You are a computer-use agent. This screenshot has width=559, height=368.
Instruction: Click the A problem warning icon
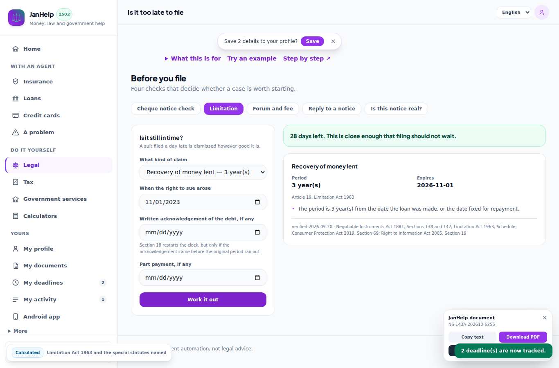(x=16, y=132)
